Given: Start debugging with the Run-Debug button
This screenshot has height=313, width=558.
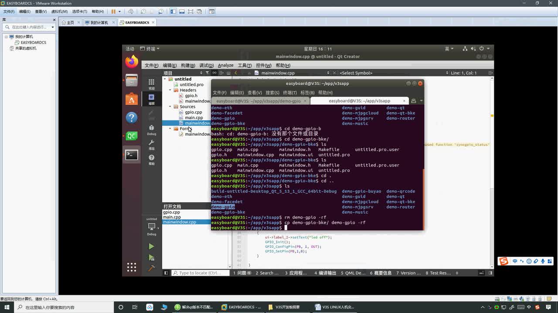Looking at the screenshot, I should tap(151, 258).
